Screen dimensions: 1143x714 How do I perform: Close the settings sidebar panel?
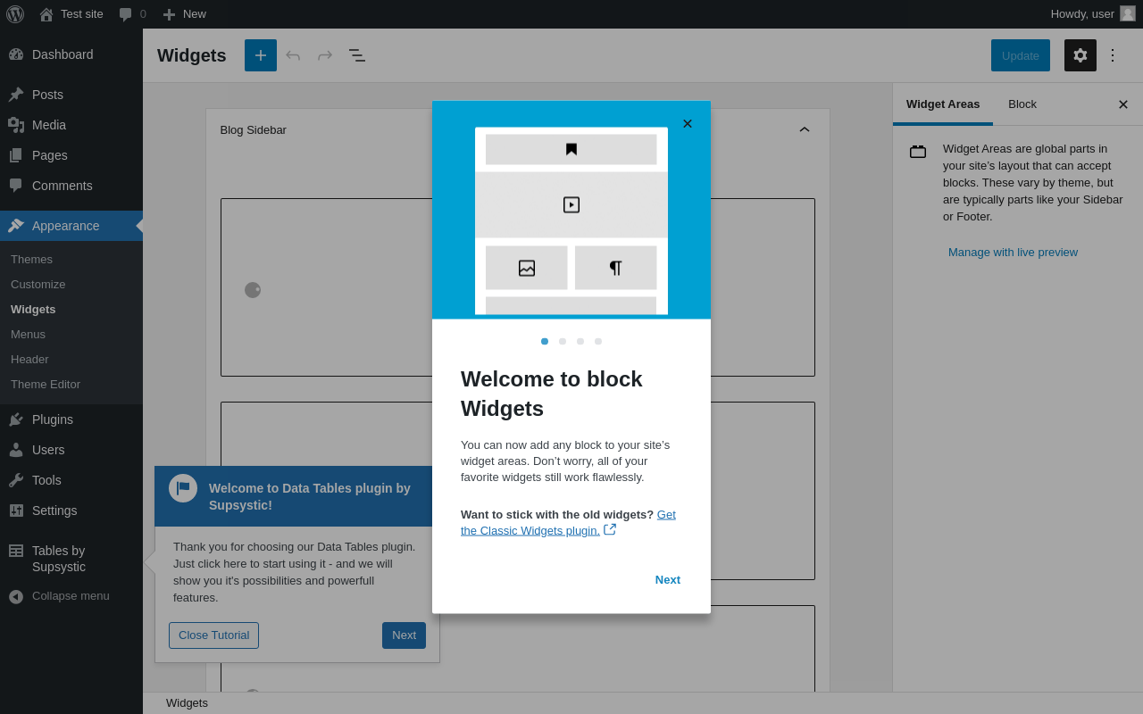pyautogui.click(x=1123, y=104)
